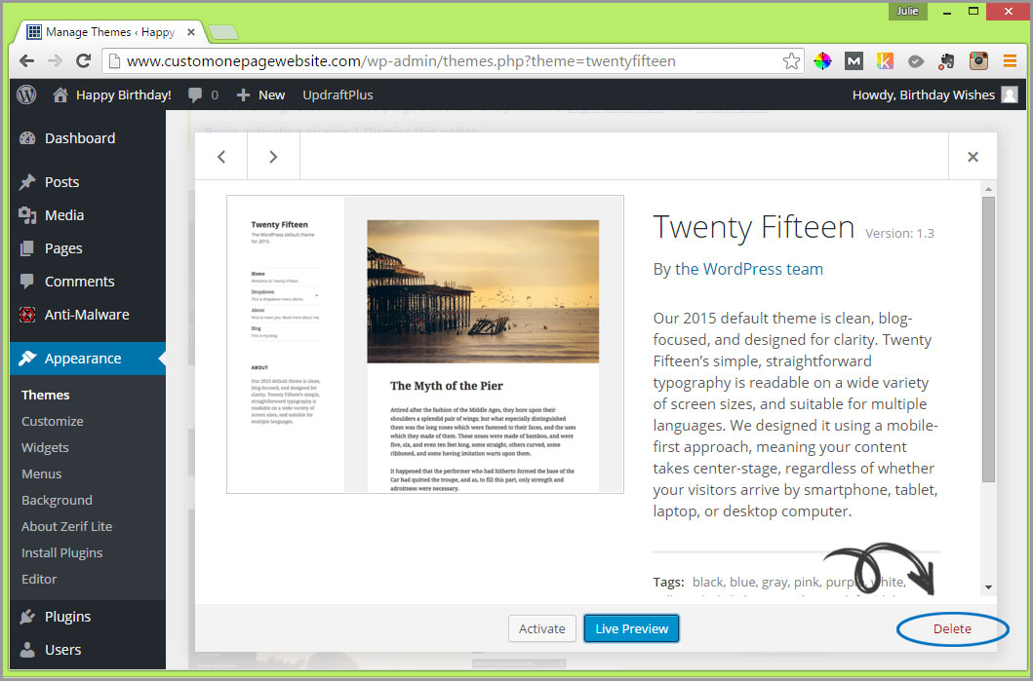Click the WordPress logo in admin bar
This screenshot has width=1033, height=681.
26,95
